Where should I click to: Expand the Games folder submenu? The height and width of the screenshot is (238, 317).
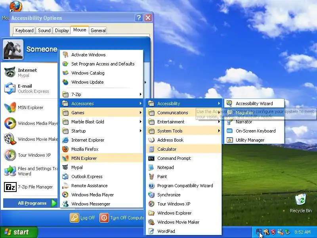click(101, 113)
